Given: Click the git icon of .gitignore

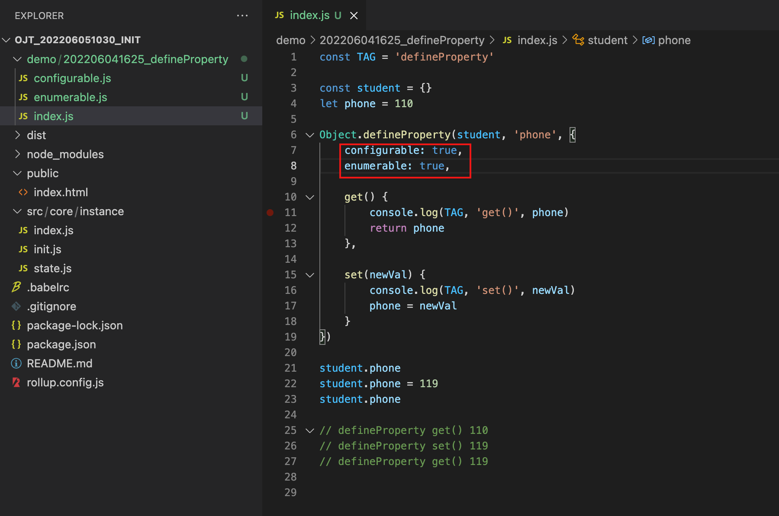Looking at the screenshot, I should pyautogui.click(x=16, y=306).
